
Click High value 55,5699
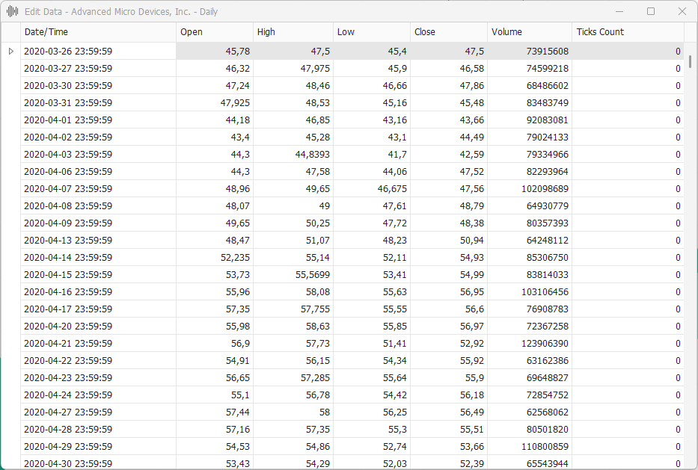293,275
